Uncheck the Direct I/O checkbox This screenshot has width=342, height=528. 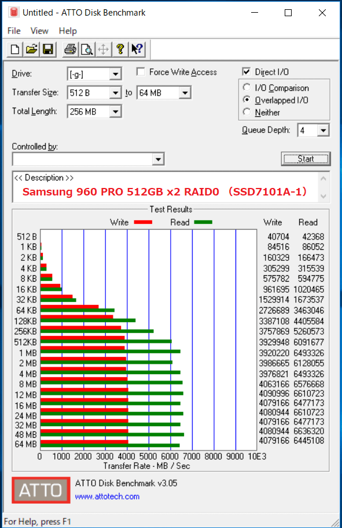coord(247,72)
